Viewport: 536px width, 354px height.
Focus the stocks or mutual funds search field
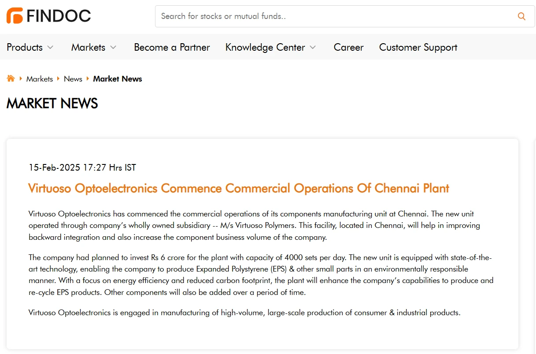pos(337,16)
